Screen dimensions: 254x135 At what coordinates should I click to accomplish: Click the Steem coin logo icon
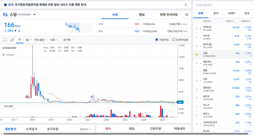[x=5, y=15]
